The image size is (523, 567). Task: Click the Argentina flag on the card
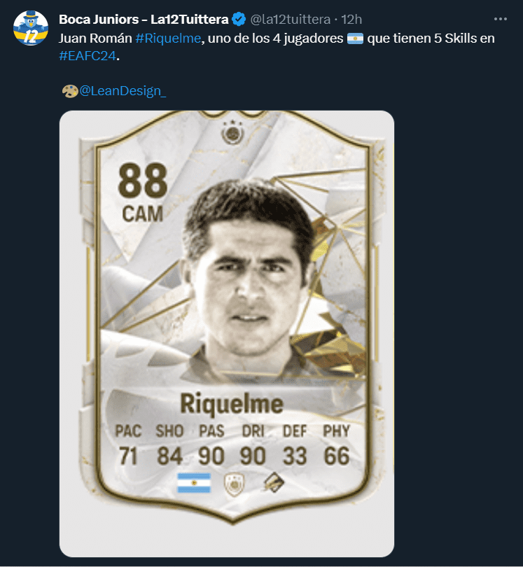pos(194,483)
